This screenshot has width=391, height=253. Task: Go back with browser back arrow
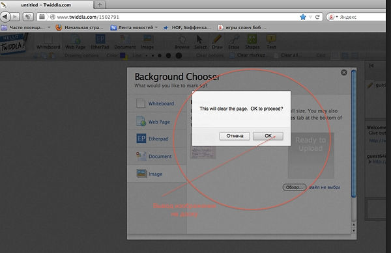(5, 17)
